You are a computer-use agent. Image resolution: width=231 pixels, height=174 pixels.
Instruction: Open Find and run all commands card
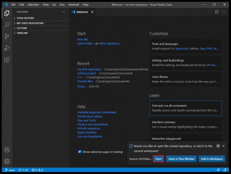pyautogui.click(x=185, y=108)
